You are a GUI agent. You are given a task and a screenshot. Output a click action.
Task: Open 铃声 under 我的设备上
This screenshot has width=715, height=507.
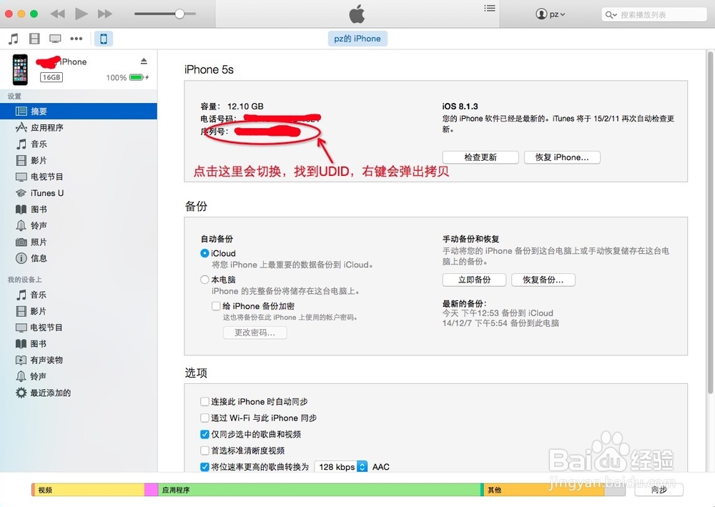(79, 377)
